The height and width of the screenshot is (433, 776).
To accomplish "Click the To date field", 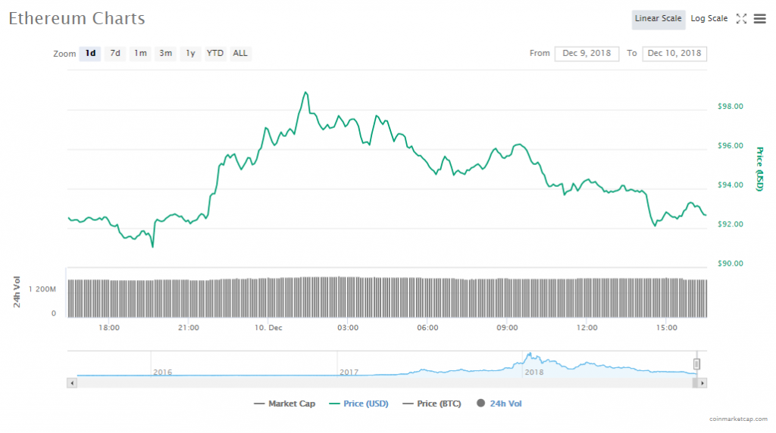I will click(674, 54).
